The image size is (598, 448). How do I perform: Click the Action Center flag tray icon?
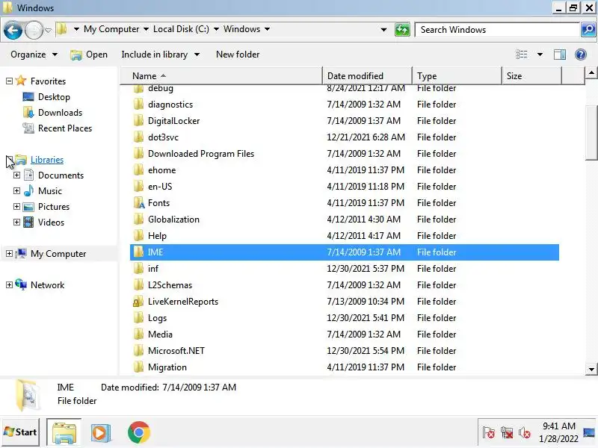[x=489, y=433]
